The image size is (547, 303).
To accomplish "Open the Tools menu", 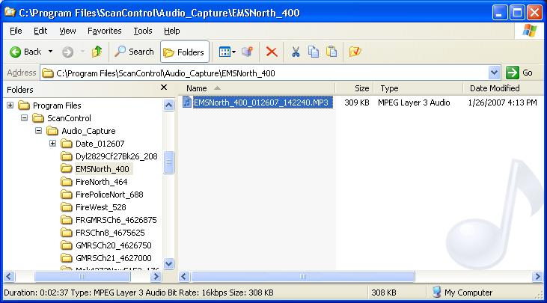I will point(143,31).
